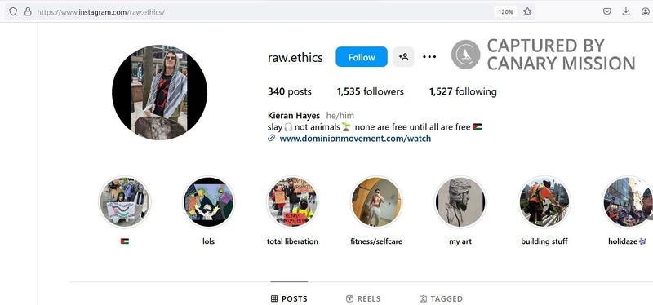Open the total liberation highlight
653x305 pixels.
click(x=292, y=201)
